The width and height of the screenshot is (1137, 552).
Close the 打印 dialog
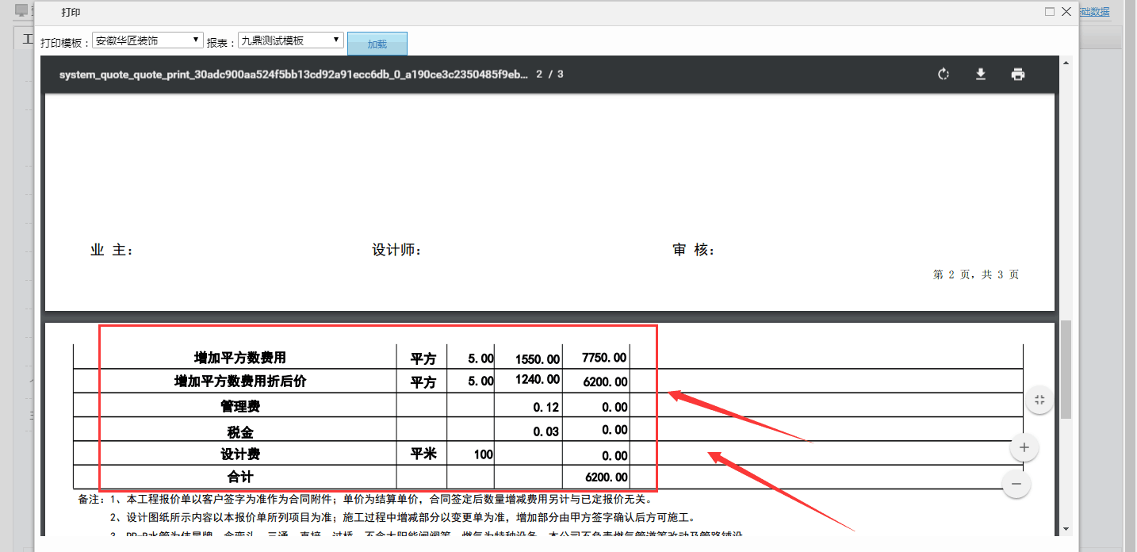(1066, 12)
